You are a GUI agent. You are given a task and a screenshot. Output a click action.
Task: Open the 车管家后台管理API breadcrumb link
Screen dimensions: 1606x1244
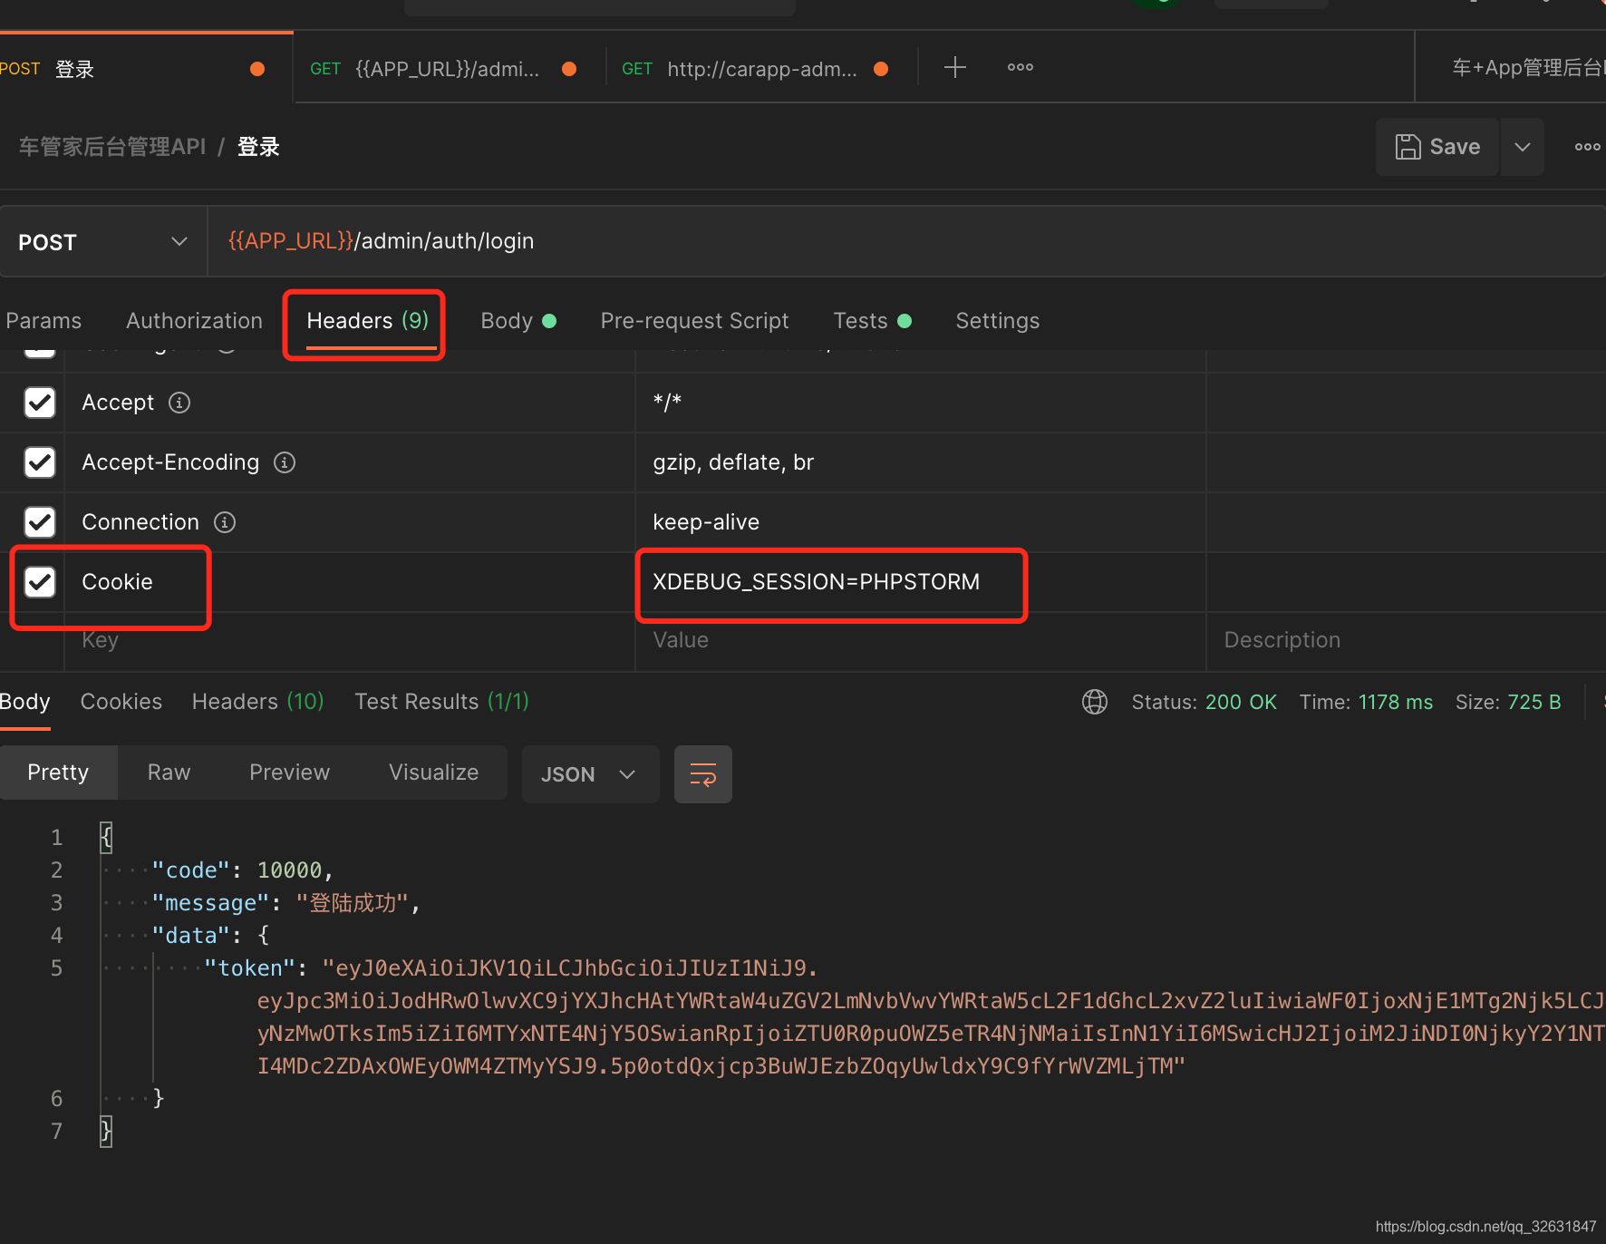coord(111,146)
